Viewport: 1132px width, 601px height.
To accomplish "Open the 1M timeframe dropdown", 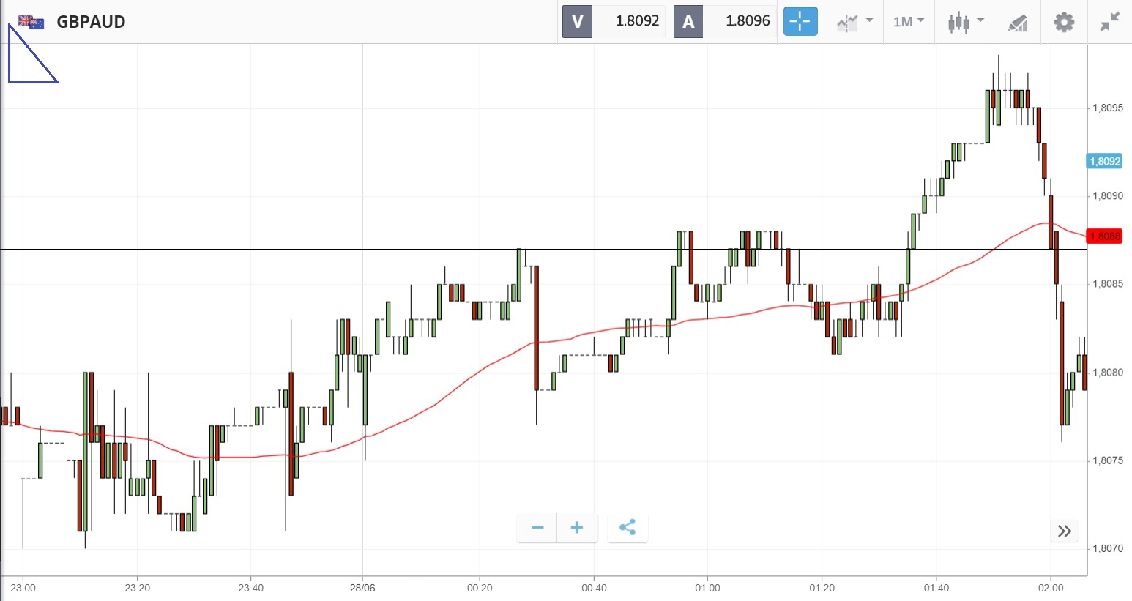I will click(909, 22).
